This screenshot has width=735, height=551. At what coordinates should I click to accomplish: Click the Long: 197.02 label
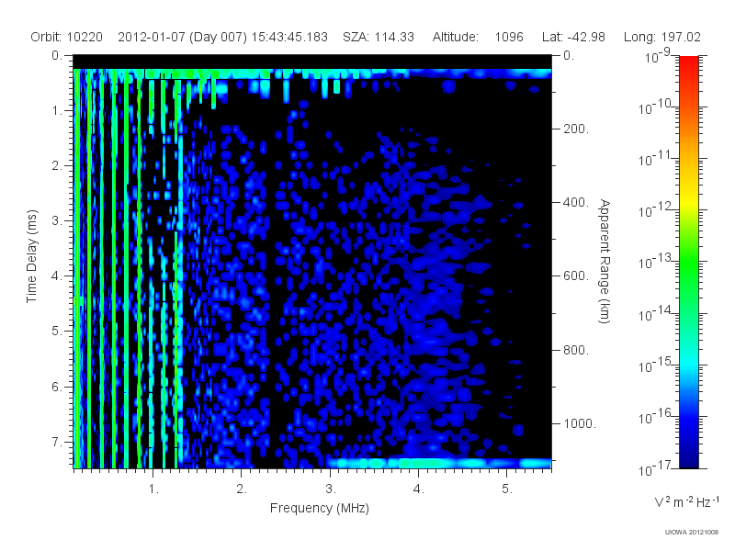click(x=661, y=37)
